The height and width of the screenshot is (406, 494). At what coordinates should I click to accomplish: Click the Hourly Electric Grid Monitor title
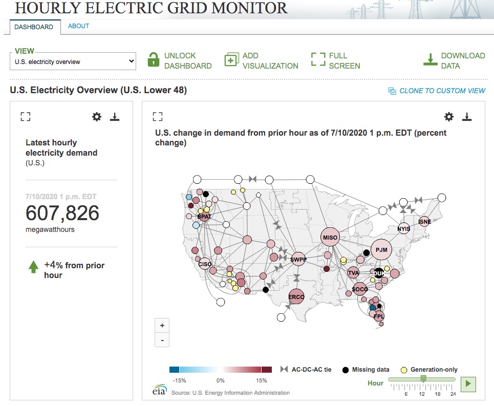[x=151, y=8]
